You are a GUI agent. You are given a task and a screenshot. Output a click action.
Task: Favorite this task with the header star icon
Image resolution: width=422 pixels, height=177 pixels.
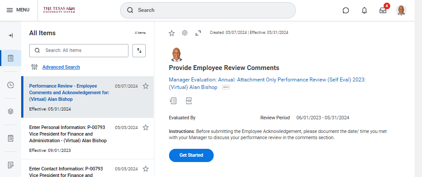coord(172,33)
